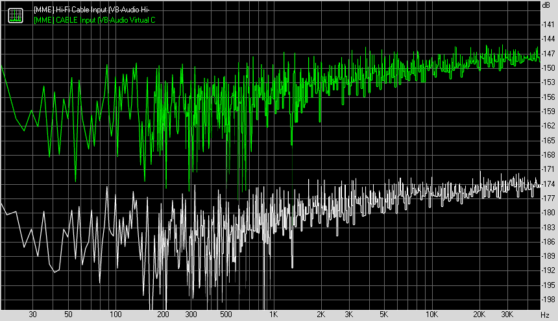This screenshot has height=321, width=558.
Task: Click the 3K frequency axis label
Action: (349, 315)
